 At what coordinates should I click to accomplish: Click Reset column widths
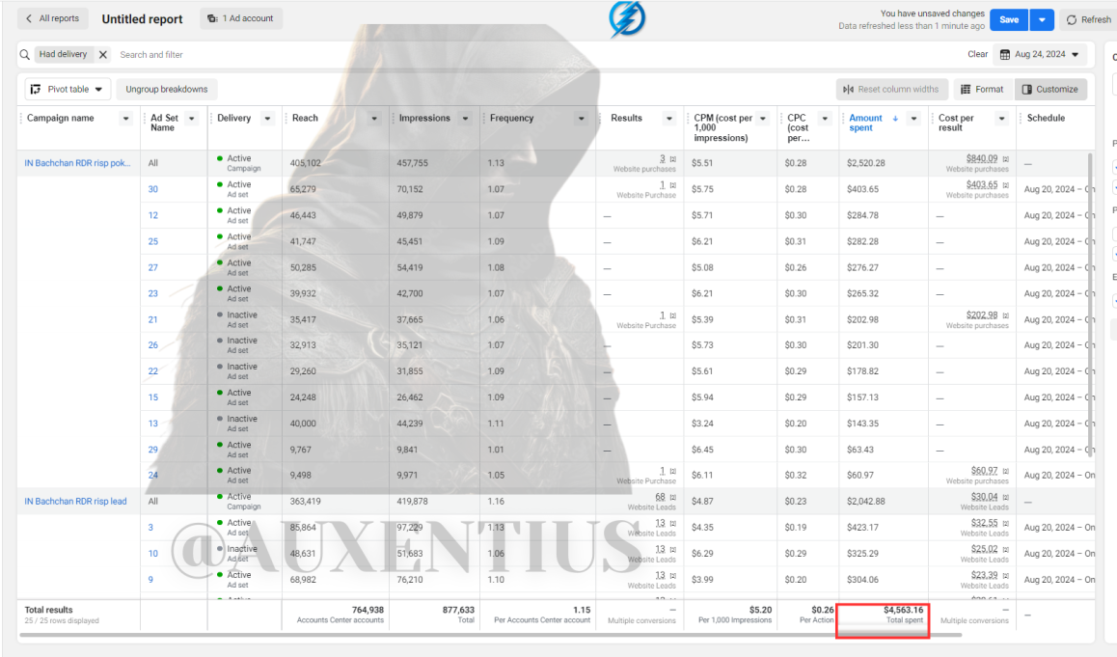point(891,89)
